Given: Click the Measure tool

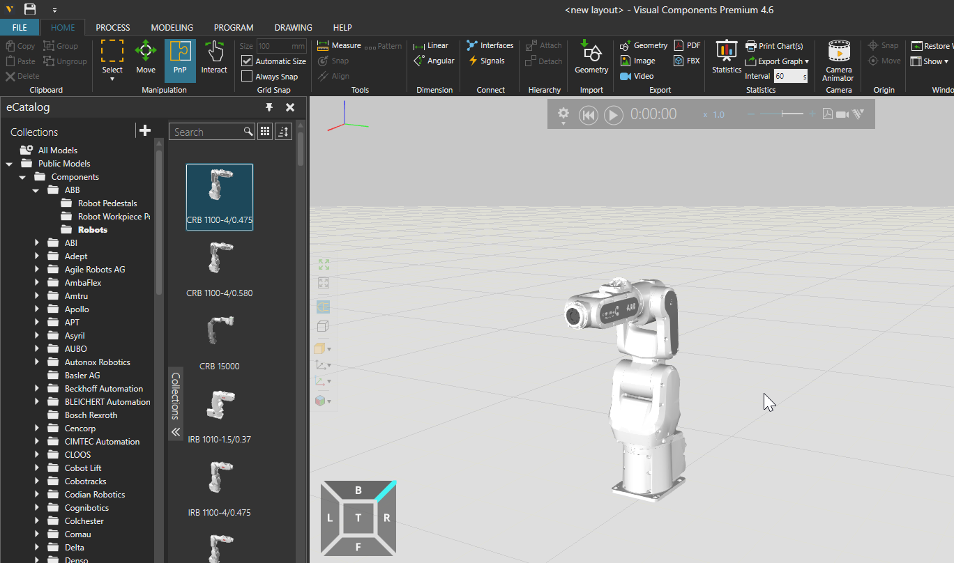Looking at the screenshot, I should [339, 46].
